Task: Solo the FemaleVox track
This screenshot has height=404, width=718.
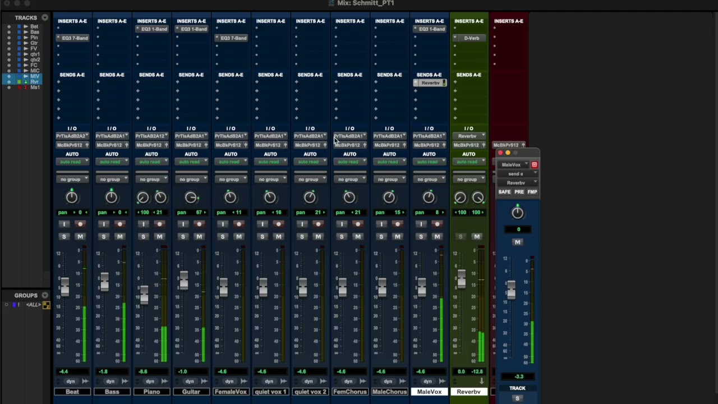Action: click(x=223, y=237)
